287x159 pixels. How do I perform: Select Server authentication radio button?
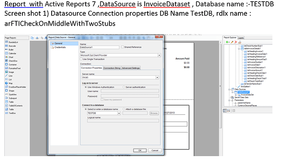[124, 87]
